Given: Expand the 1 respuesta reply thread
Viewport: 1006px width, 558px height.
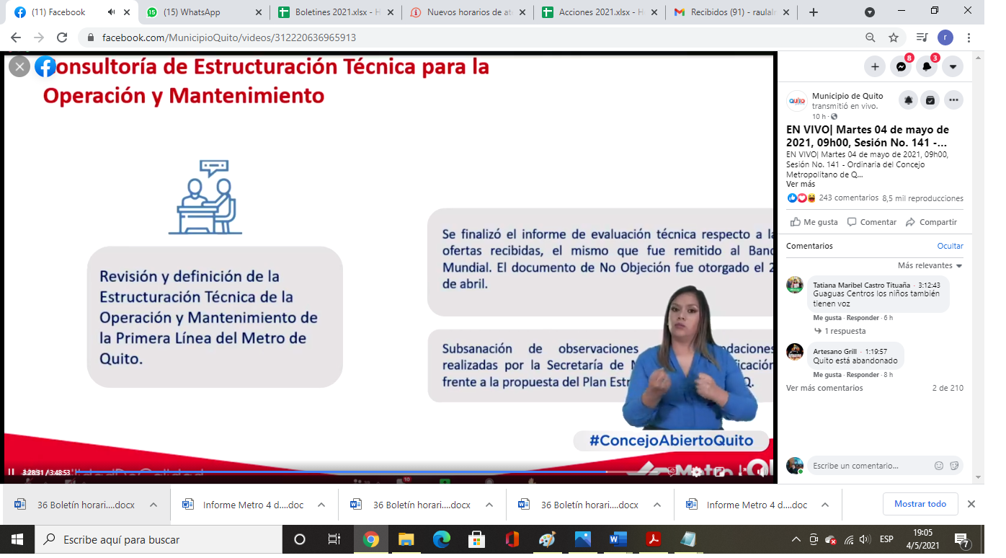Looking at the screenshot, I should (845, 331).
